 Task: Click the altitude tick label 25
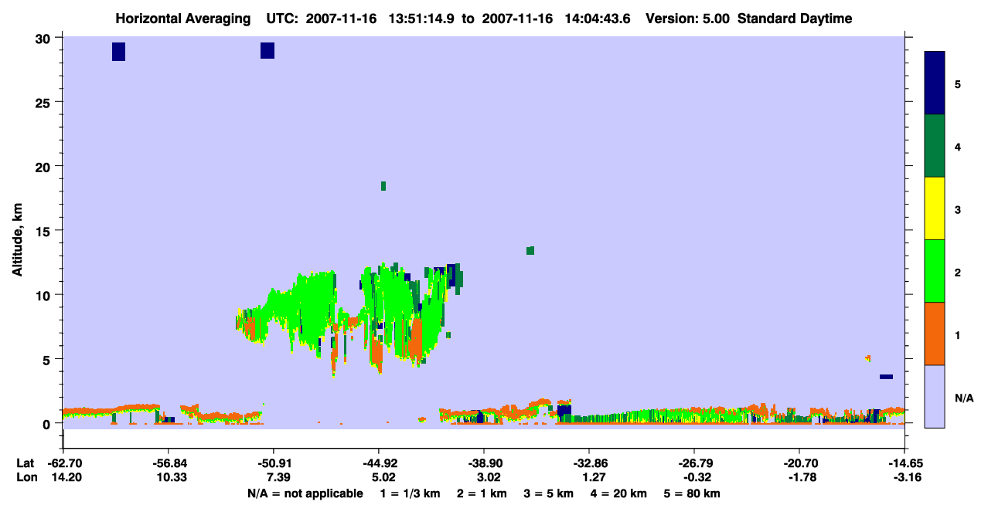click(x=45, y=102)
